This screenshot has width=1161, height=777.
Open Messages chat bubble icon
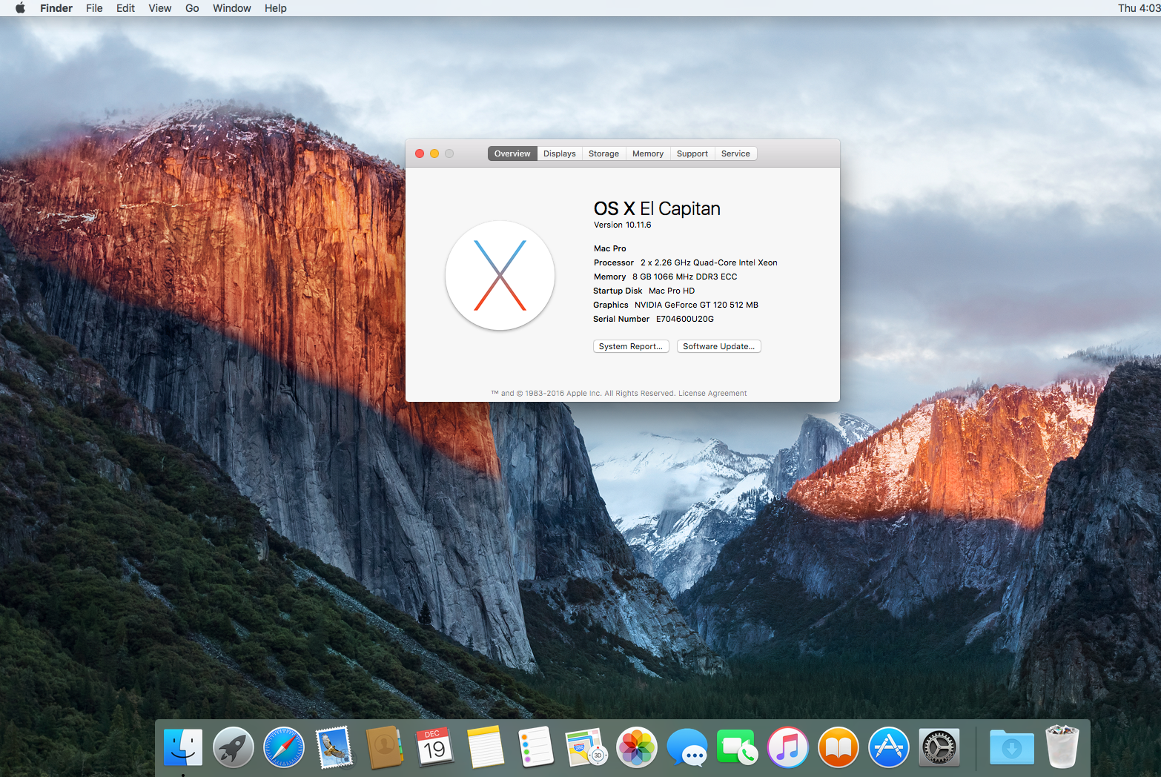pyautogui.click(x=687, y=747)
